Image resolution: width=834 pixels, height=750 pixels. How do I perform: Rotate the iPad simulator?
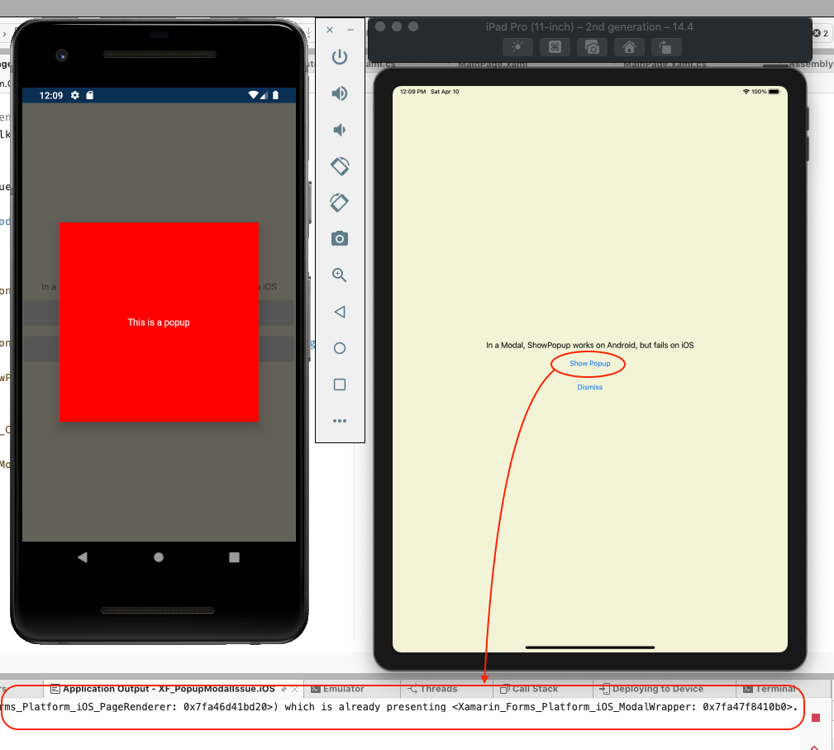click(666, 47)
